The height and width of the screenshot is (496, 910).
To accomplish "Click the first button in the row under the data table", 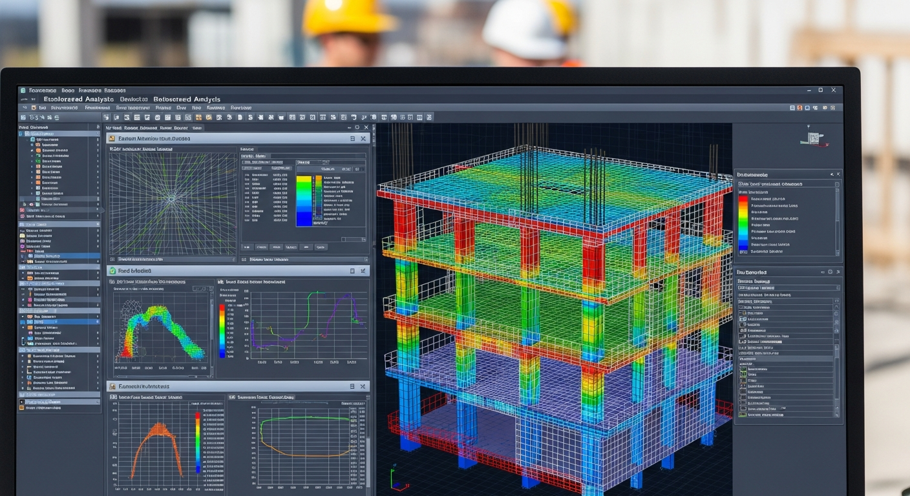I will point(246,247).
